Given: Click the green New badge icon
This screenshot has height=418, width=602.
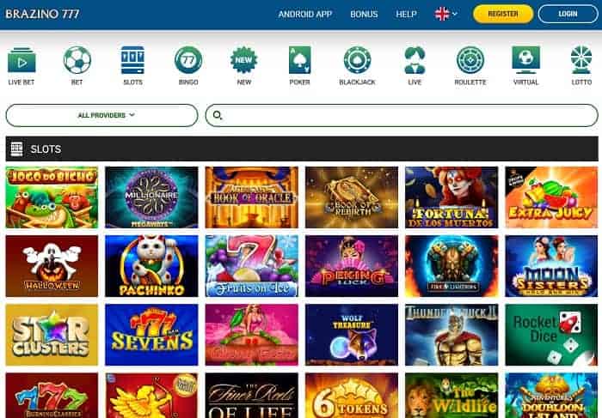Looking at the screenshot, I should (243, 60).
